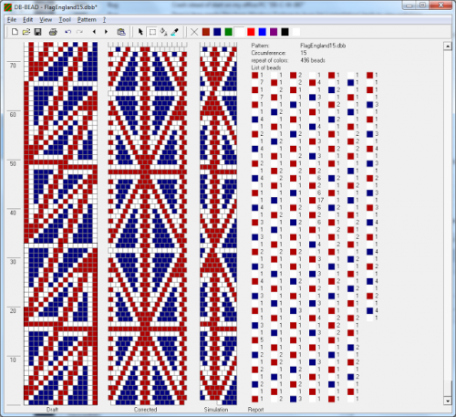Print the bead pattern via printer icon
This screenshot has height=417, width=456.
pos(53,32)
